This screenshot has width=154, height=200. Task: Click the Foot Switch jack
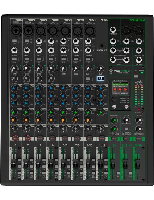point(139,51)
